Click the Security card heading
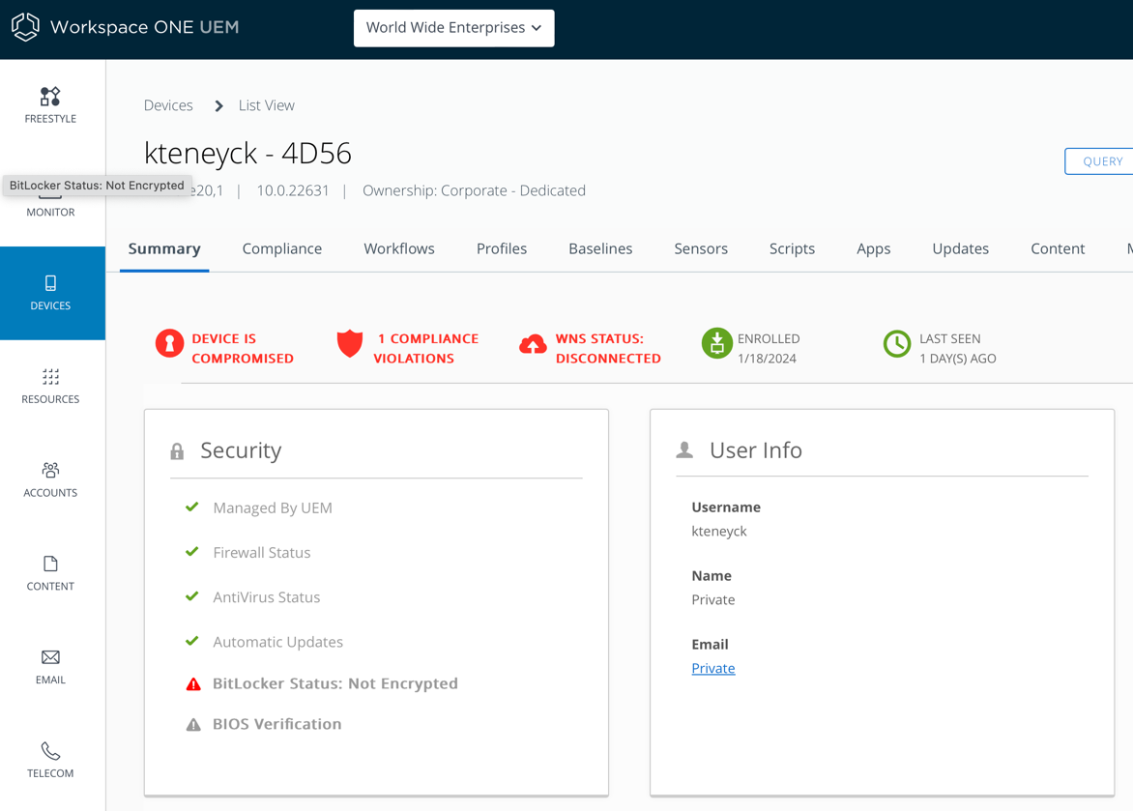 pyautogui.click(x=241, y=450)
